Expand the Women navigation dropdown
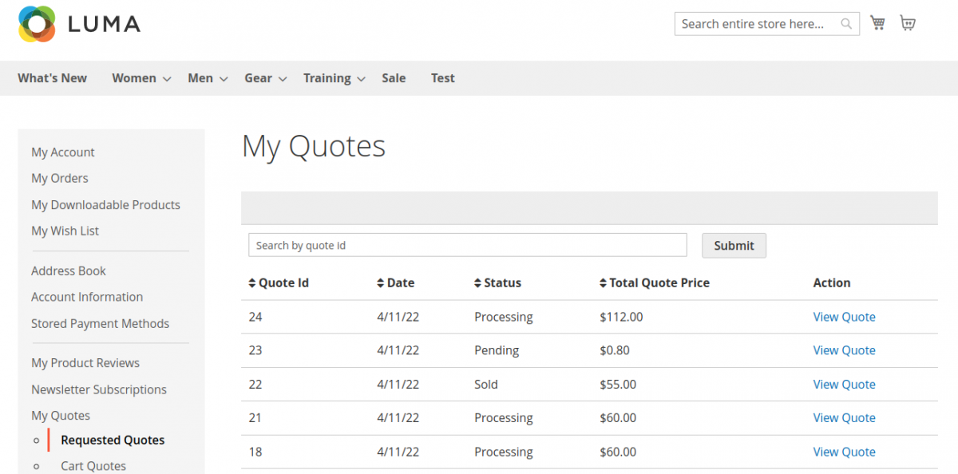This screenshot has width=958, height=474. (141, 77)
